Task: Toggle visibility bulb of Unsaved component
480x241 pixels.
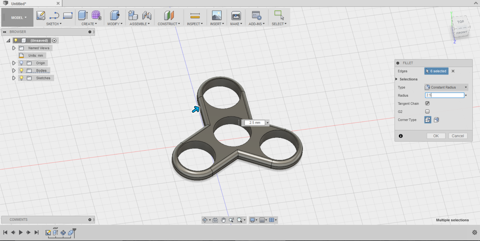Action: (16, 40)
